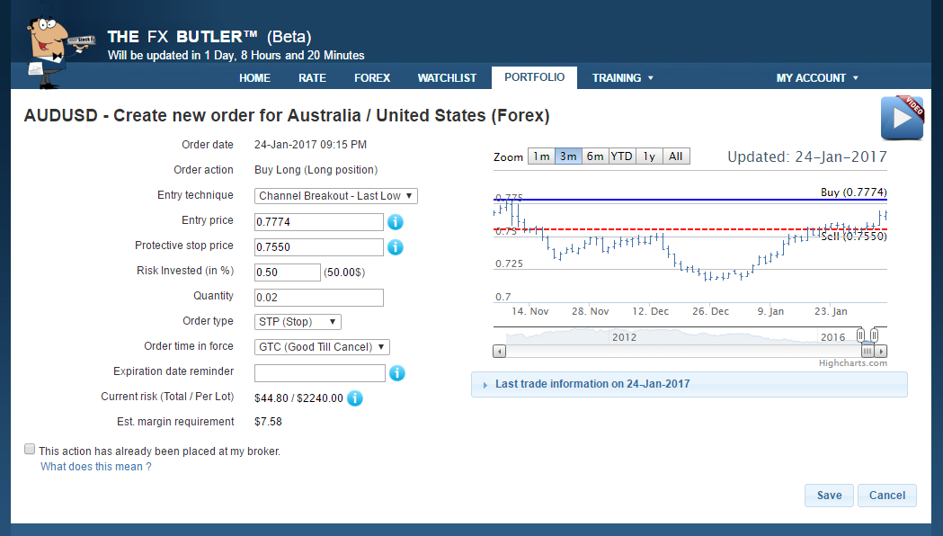The image size is (943, 536).
Task: Click the chart navigator right range handle
Action: (874, 335)
